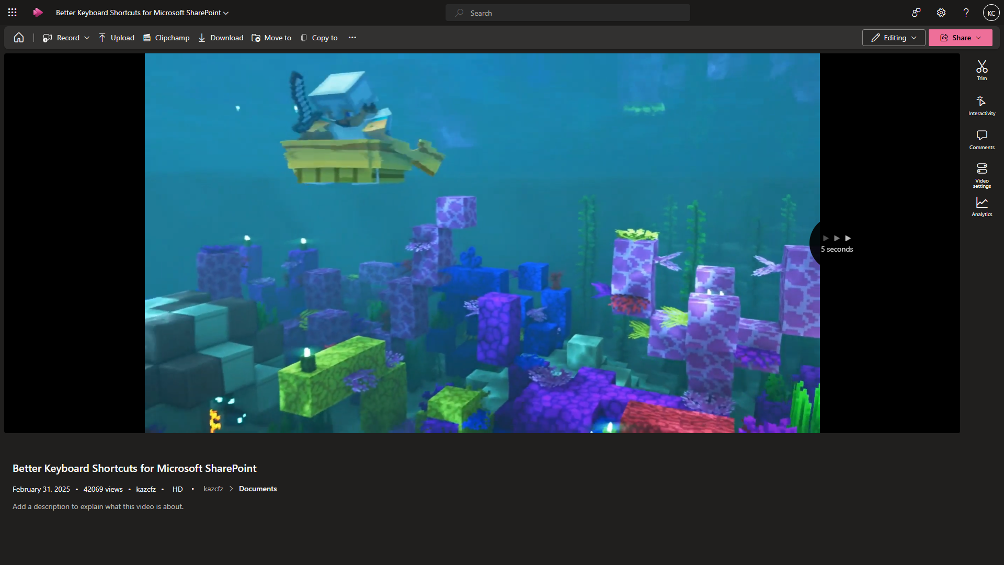The height and width of the screenshot is (565, 1004).
Task: Open the Interactivity panel
Action: (x=982, y=105)
